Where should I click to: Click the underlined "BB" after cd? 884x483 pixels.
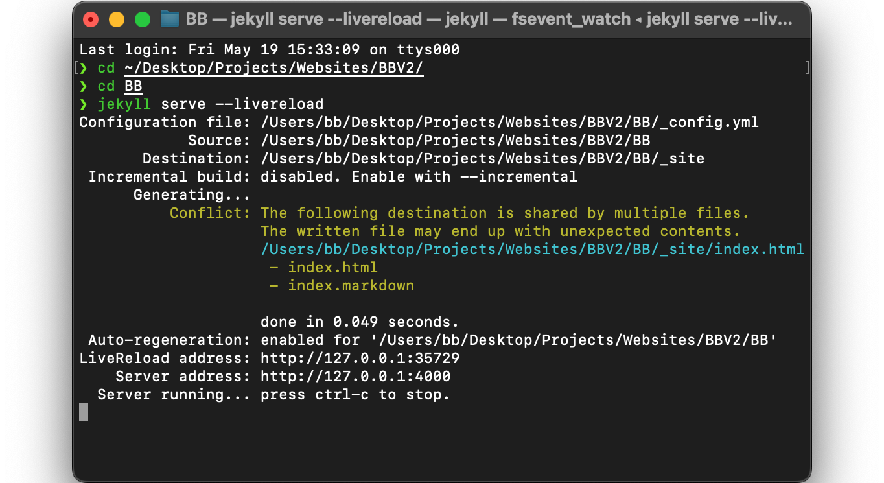(x=133, y=86)
